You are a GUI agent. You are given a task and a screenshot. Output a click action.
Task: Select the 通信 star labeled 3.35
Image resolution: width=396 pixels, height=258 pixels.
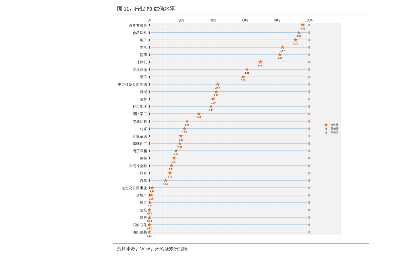(243, 77)
